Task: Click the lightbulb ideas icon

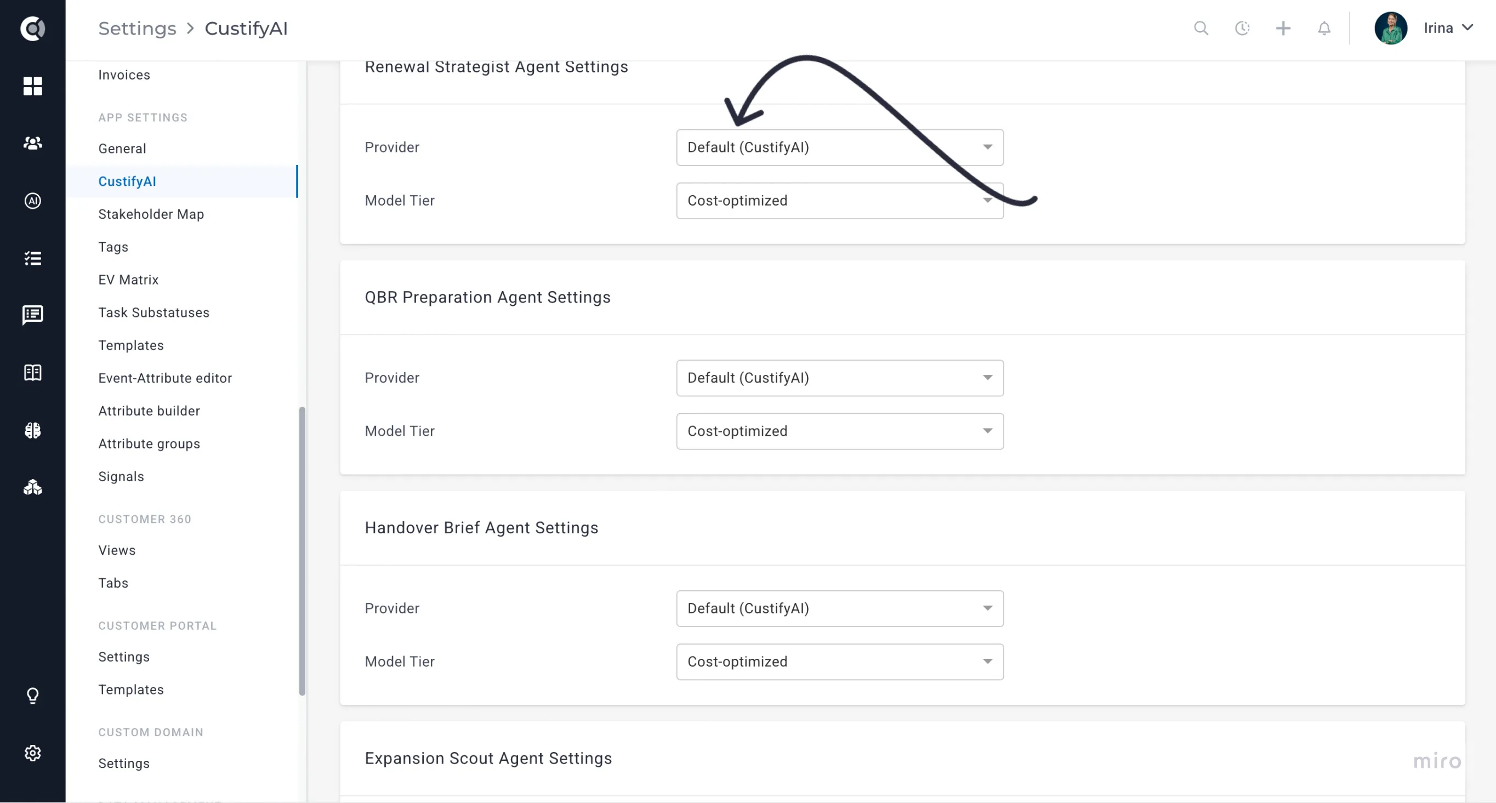Action: [32, 695]
